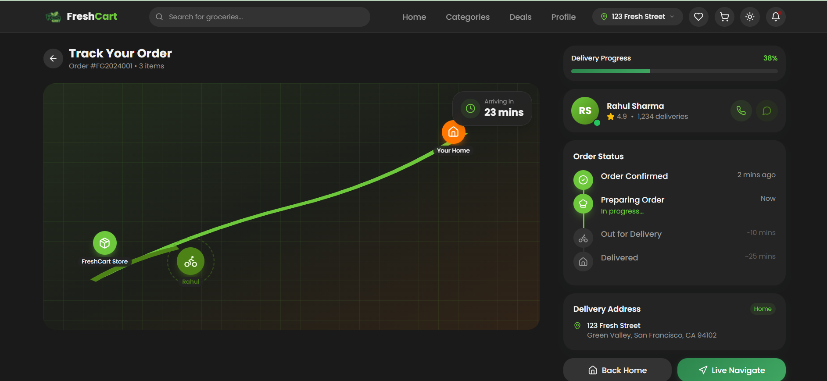Click the Order Confirmed check icon

click(x=583, y=180)
